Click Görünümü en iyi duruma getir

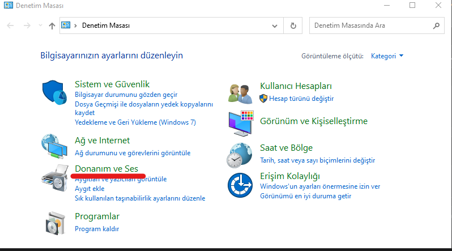(x=305, y=196)
